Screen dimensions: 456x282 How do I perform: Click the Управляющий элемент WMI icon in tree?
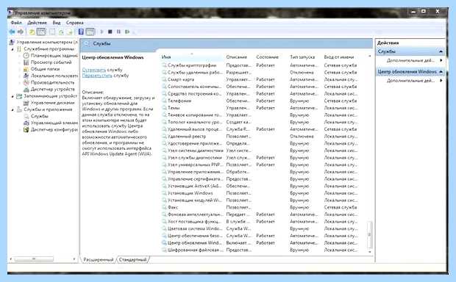click(x=26, y=123)
